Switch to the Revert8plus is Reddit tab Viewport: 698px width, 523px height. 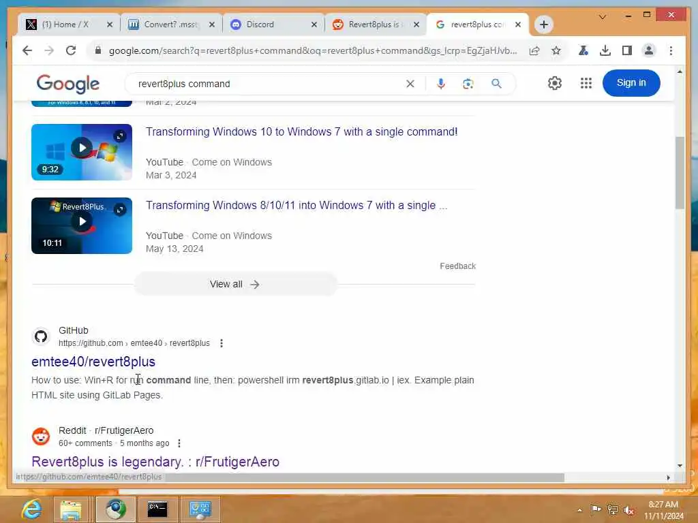click(376, 25)
